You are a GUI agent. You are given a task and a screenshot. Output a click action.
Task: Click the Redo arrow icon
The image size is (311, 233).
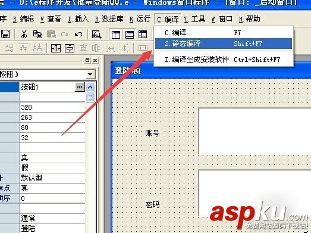click(65, 35)
